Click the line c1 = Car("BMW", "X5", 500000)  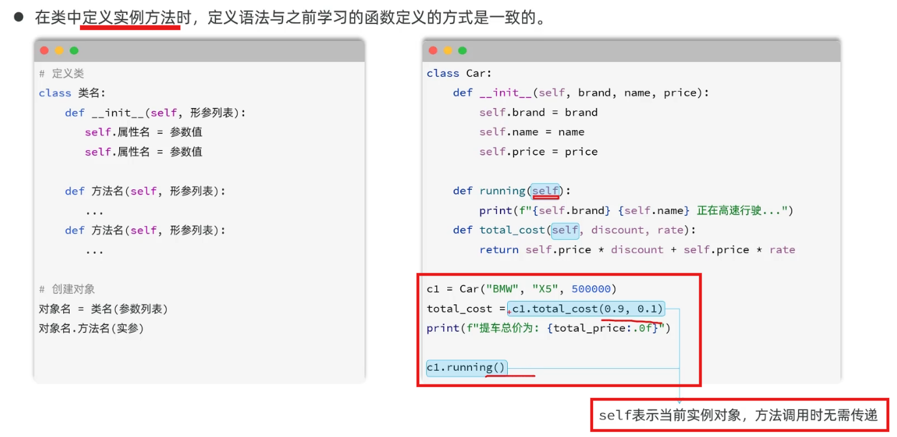coord(521,289)
